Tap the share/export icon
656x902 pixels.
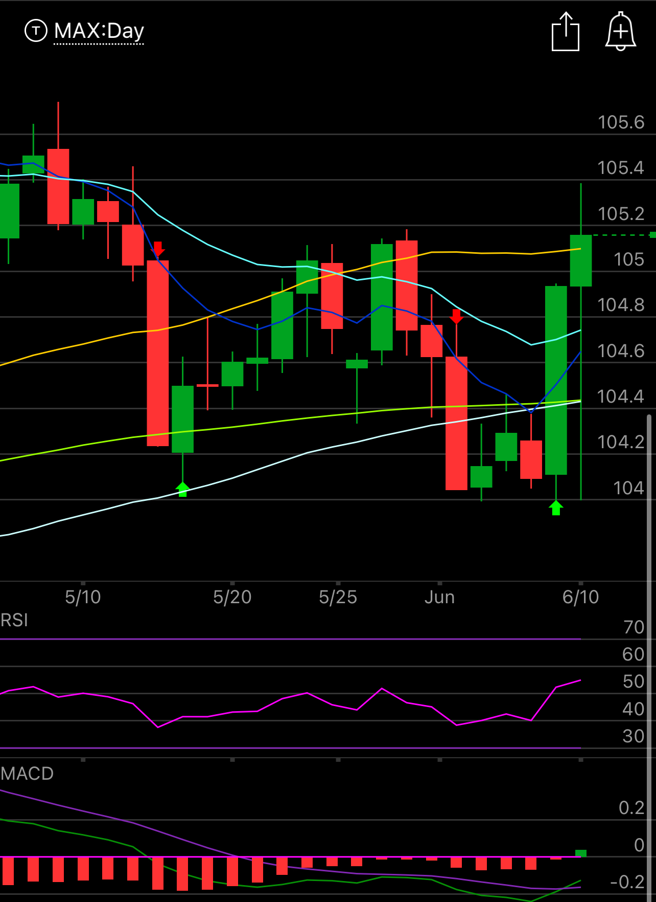[566, 31]
